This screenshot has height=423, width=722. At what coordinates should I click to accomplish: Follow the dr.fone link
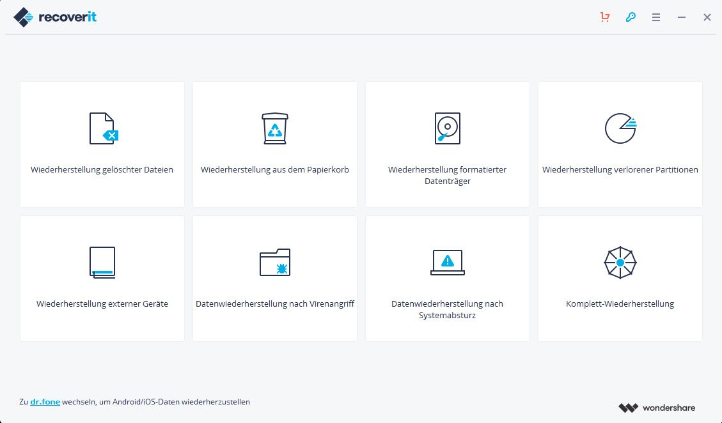click(x=45, y=402)
